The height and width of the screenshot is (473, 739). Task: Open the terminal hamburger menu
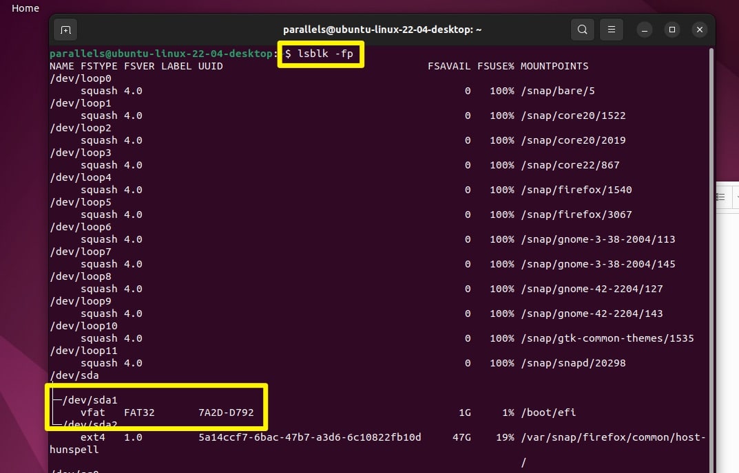click(x=611, y=30)
